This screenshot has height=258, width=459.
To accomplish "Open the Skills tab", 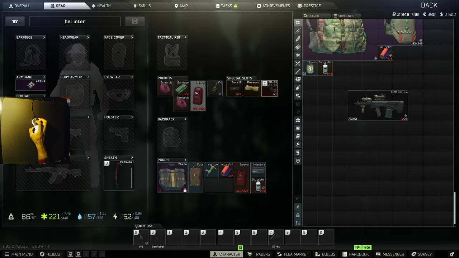I will point(142,6).
